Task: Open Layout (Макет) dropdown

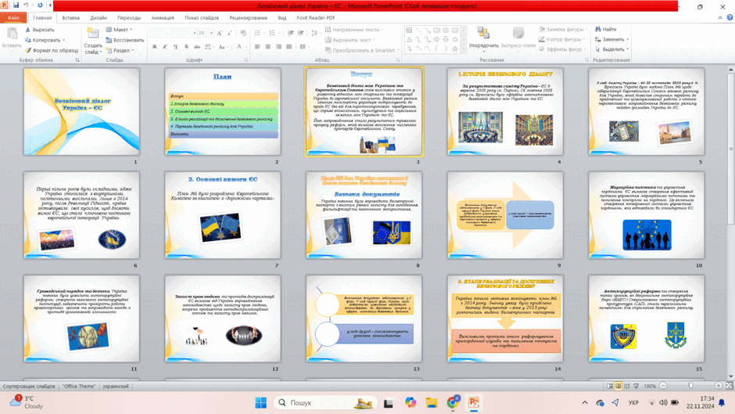Action: click(x=119, y=30)
